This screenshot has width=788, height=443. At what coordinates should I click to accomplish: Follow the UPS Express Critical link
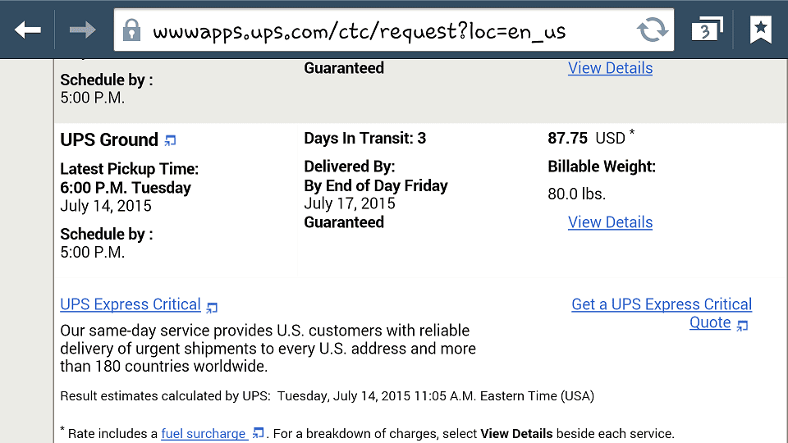pos(131,304)
